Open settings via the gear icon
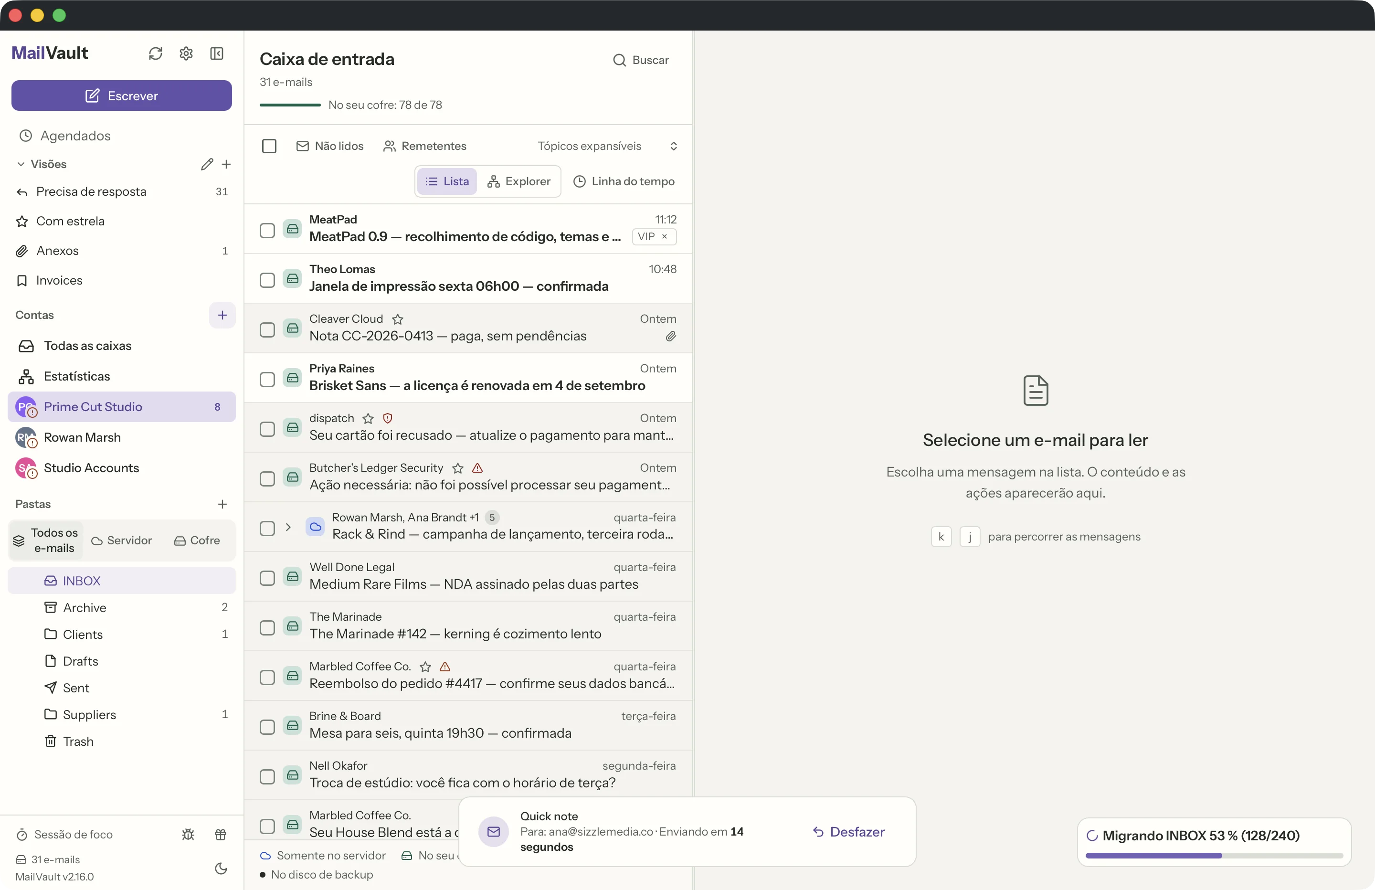 tap(186, 53)
